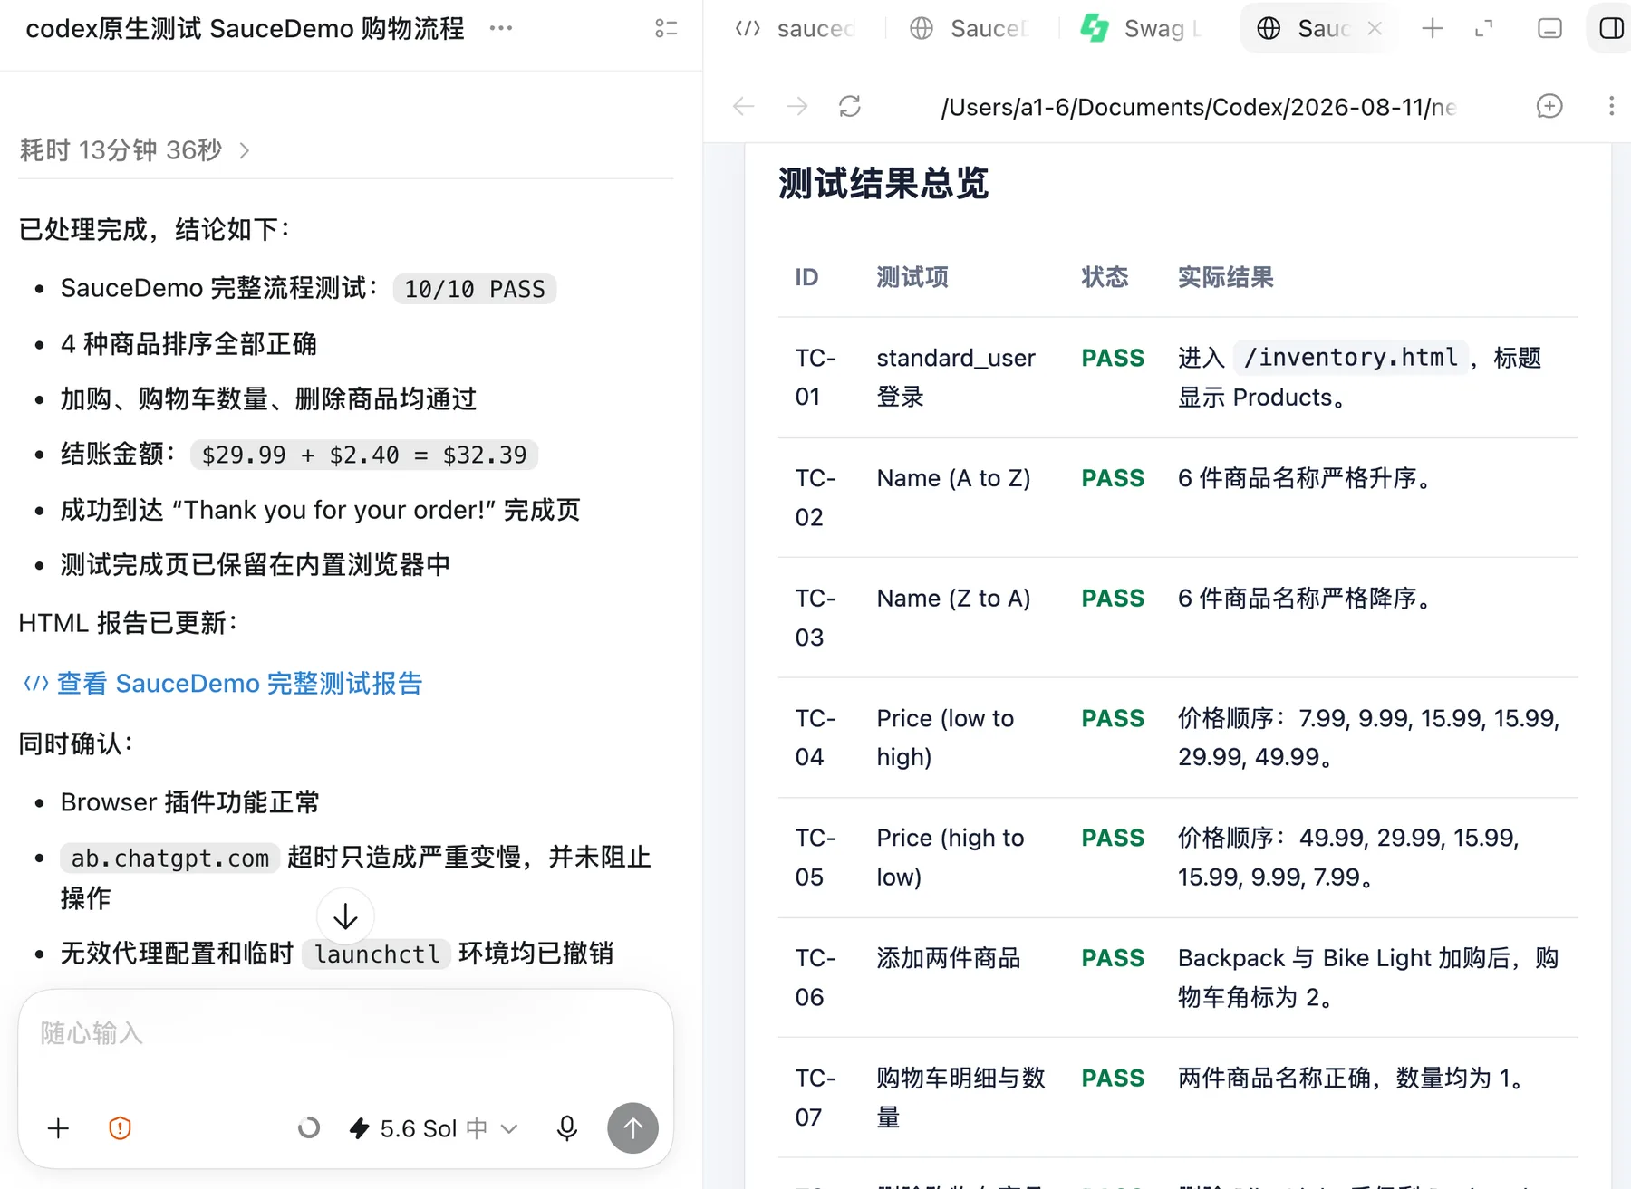This screenshot has height=1189, width=1631.
Task: Select the active Sauc globe tab
Action: tap(1305, 29)
